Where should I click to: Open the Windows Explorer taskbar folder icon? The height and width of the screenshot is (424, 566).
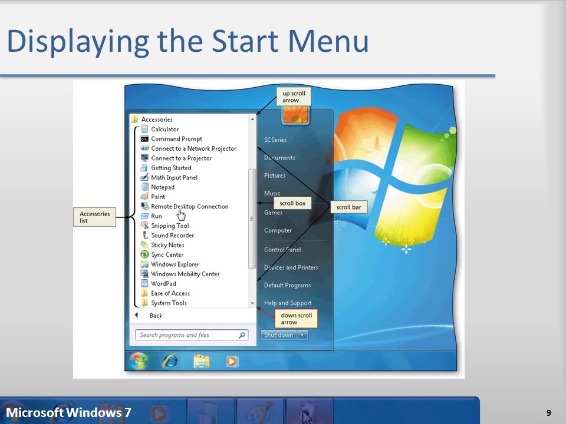pos(201,361)
